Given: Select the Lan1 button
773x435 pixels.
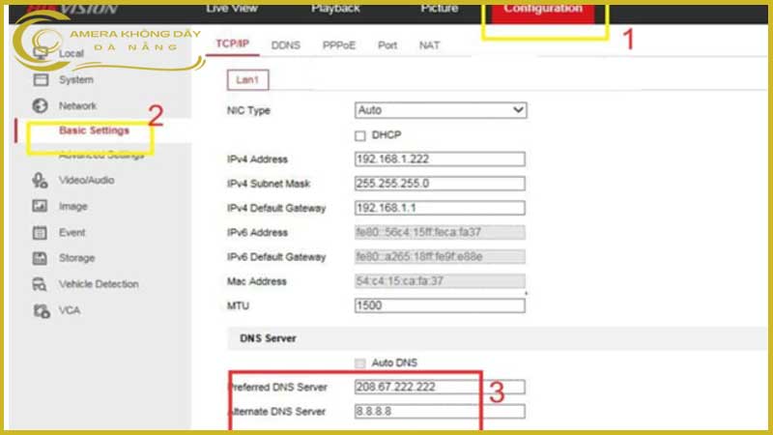Looking at the screenshot, I should tap(247, 80).
